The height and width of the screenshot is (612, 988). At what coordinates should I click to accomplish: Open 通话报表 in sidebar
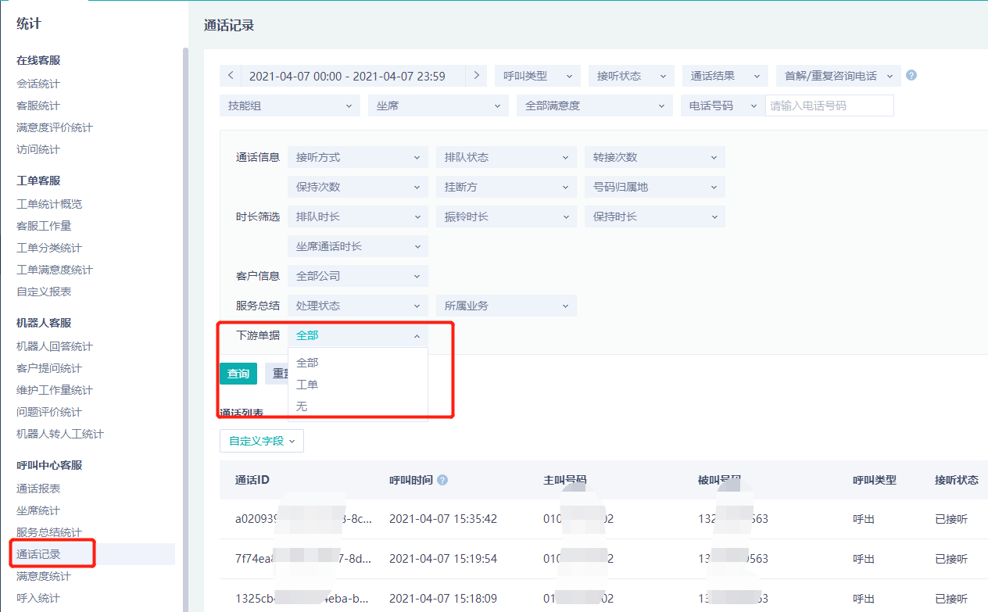tap(38, 489)
